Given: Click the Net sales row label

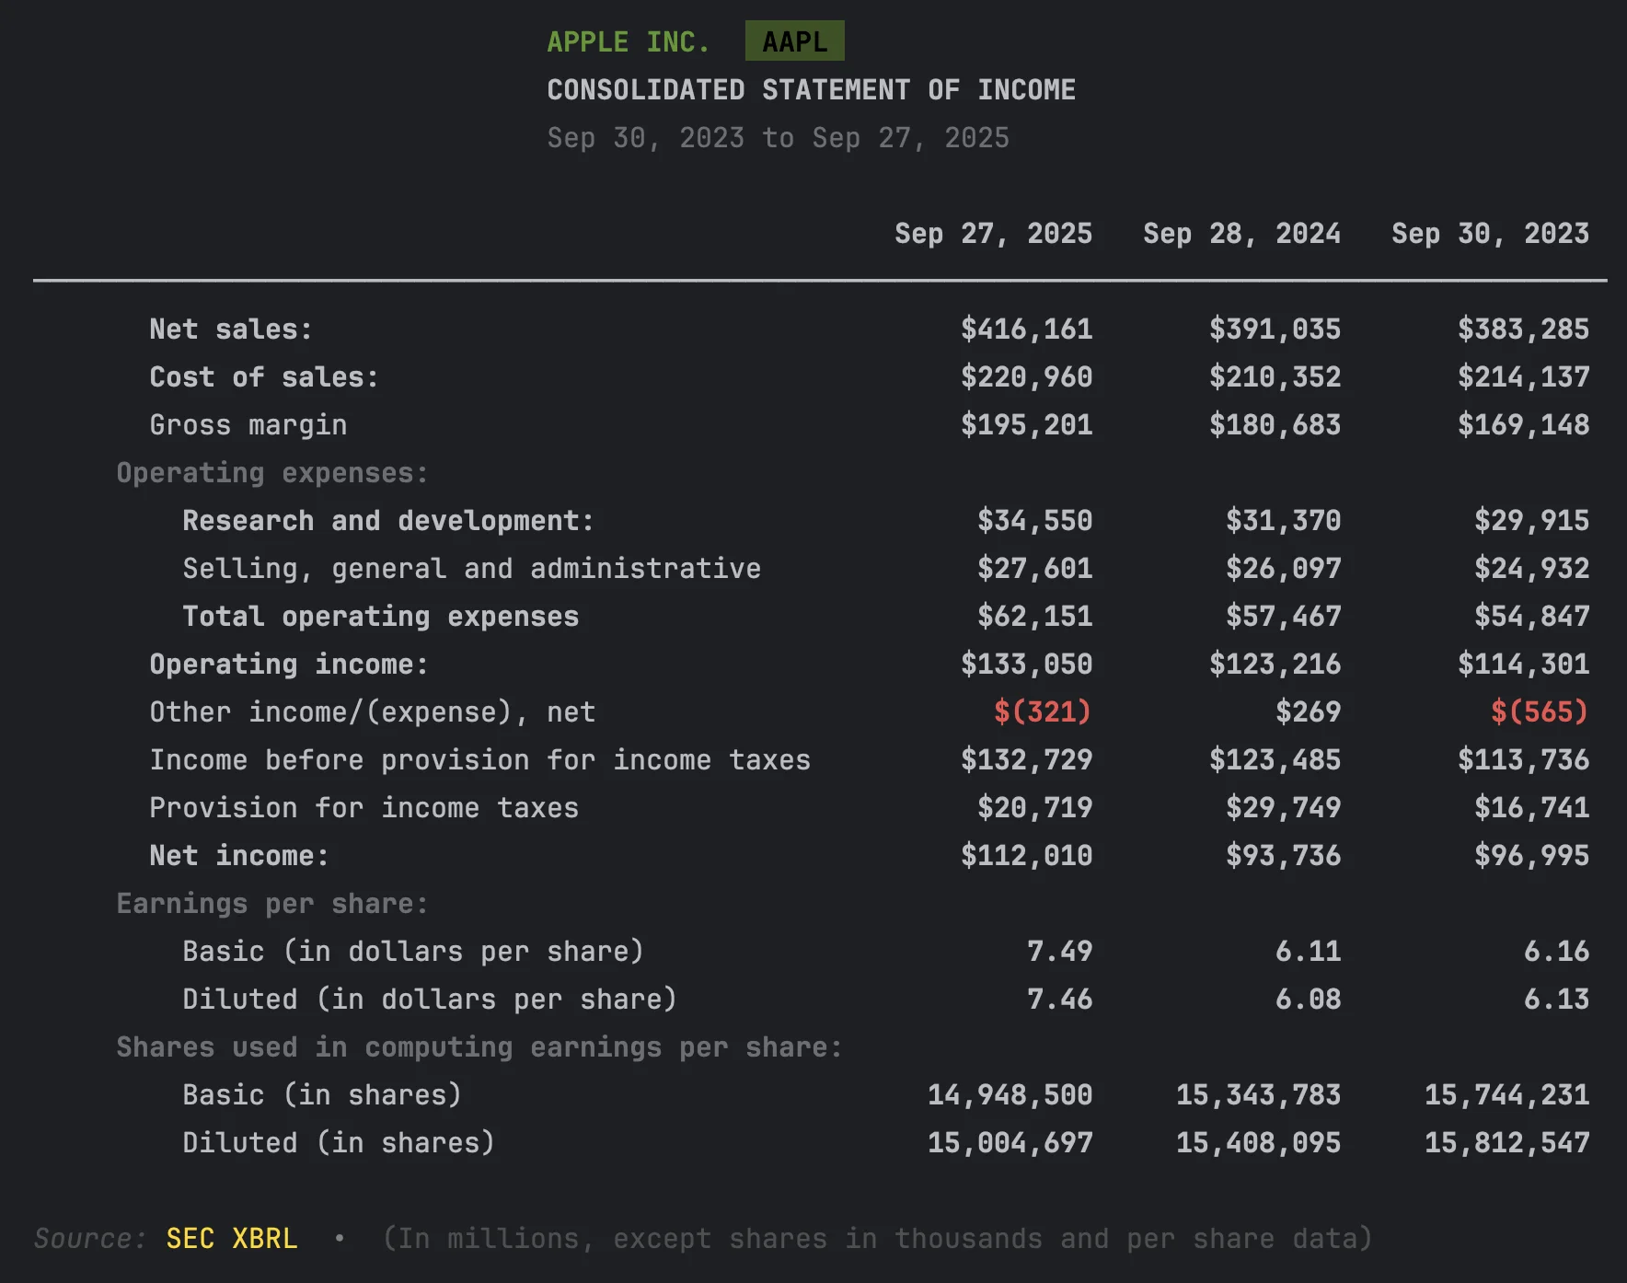Looking at the screenshot, I should 231,329.
